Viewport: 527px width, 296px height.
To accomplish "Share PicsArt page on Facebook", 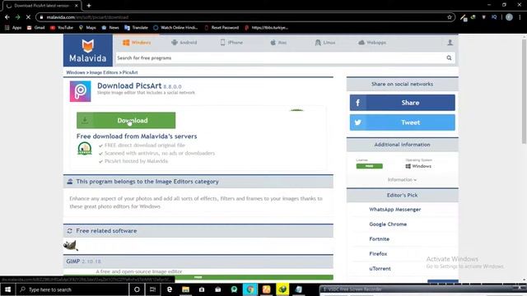I will (403, 103).
